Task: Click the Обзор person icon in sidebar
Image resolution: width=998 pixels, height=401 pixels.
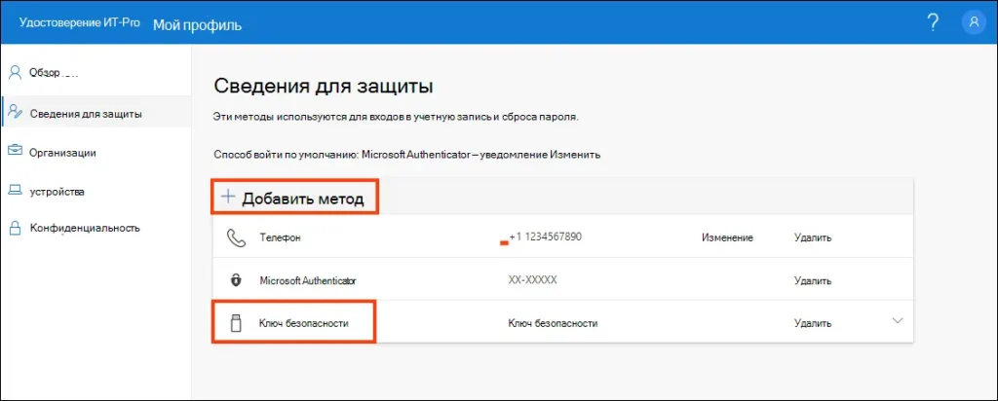Action: click(14, 72)
